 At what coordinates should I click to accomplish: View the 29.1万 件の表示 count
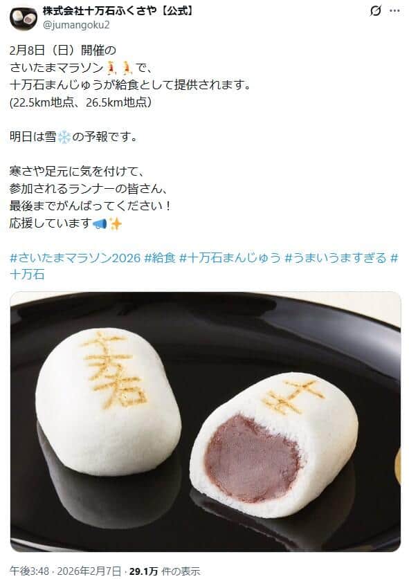pyautogui.click(x=165, y=571)
